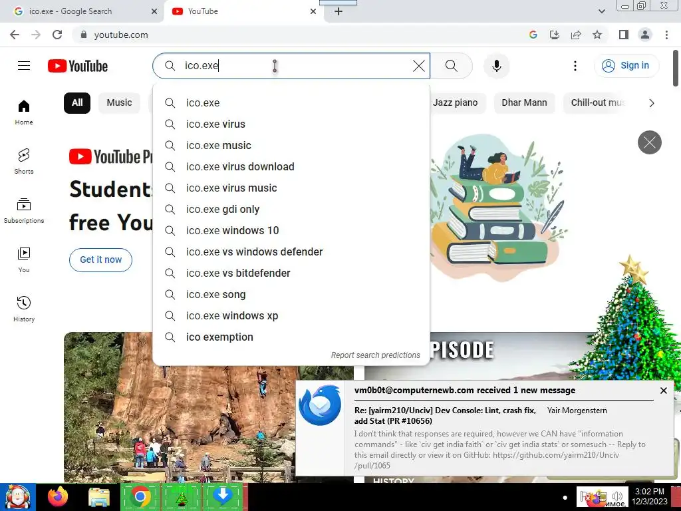The width and height of the screenshot is (681, 511).
Task: Switch to Chrome in taskbar
Action: tap(140, 496)
